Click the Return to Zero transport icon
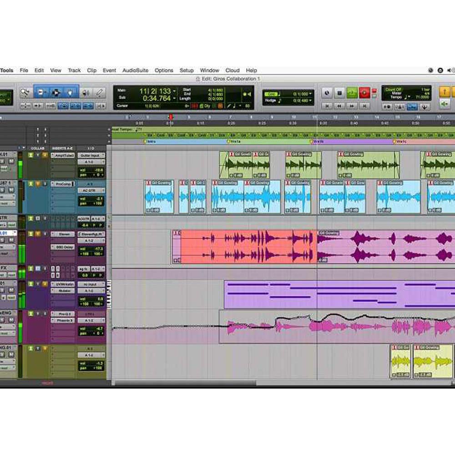Screen dimensions: 455x455 coord(326,106)
